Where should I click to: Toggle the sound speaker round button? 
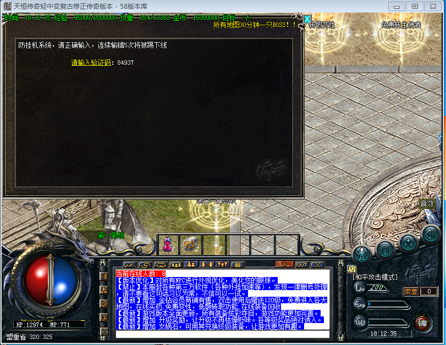pyautogui.click(x=431, y=234)
